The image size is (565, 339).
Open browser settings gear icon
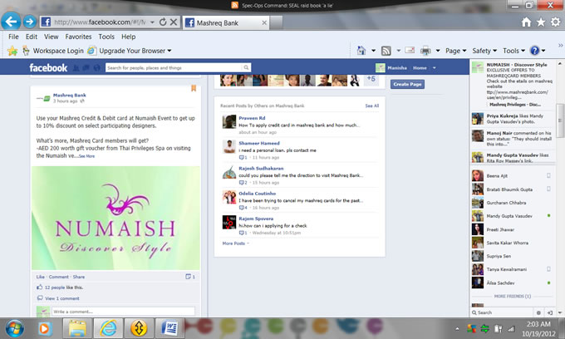(x=555, y=22)
